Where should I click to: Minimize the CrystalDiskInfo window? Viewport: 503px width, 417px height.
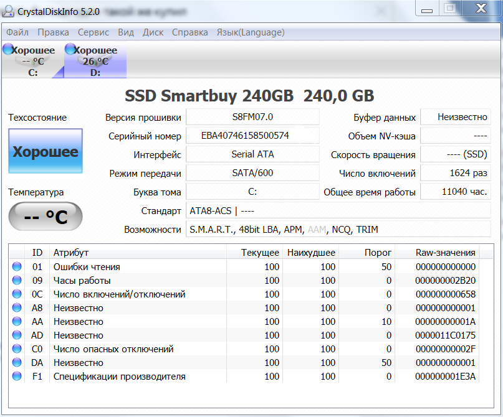click(x=427, y=9)
